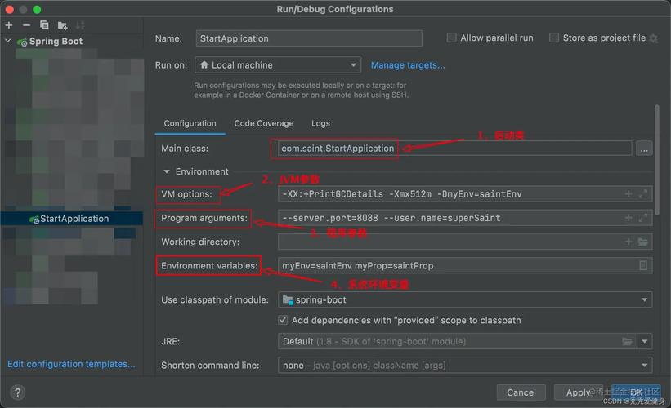Add a new configuration with the plus icon
Viewport: 671px width, 408px height.
tap(9, 25)
